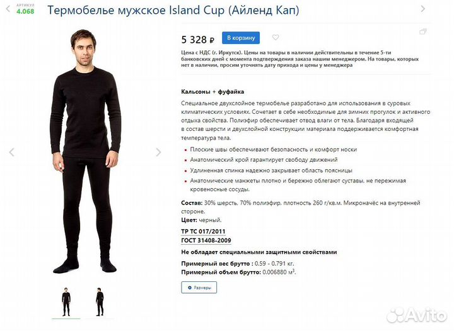Click the main product photo
Image resolution: width=454 pixels, height=331 pixels.
[85, 152]
